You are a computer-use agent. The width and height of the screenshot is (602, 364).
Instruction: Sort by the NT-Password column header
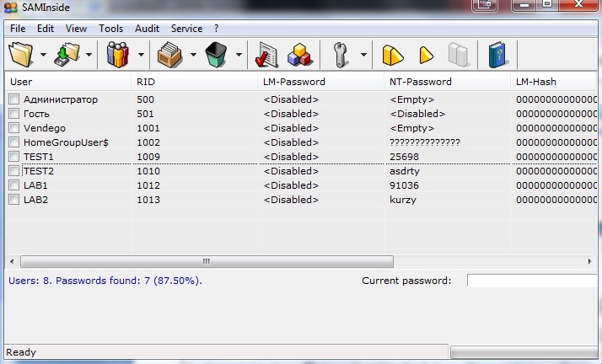(x=447, y=82)
